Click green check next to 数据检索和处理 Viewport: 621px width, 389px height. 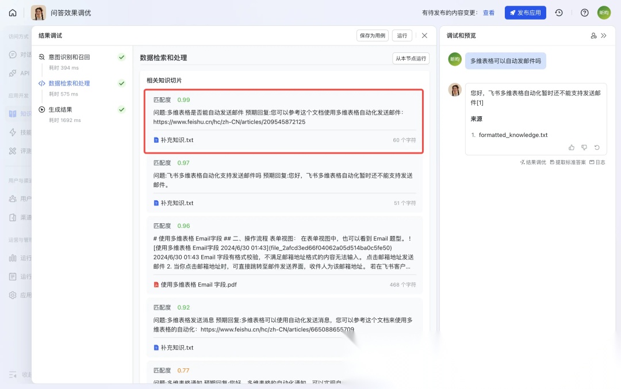[x=121, y=83]
